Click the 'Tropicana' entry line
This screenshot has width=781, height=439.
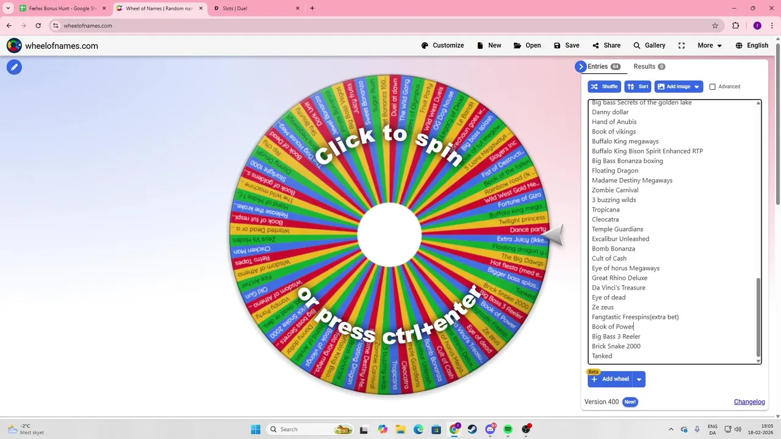pos(605,210)
